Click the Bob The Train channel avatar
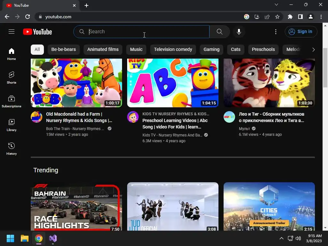 click(37, 117)
